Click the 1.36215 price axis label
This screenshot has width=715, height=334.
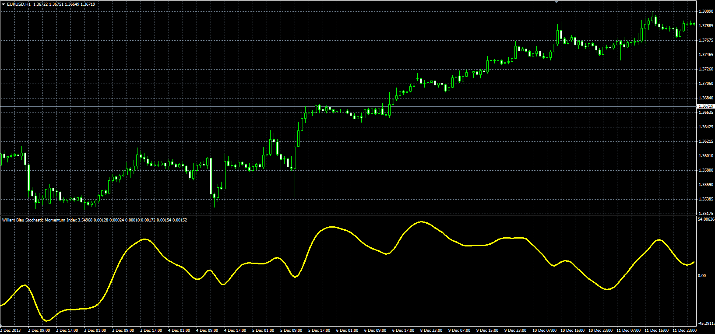click(x=706, y=141)
